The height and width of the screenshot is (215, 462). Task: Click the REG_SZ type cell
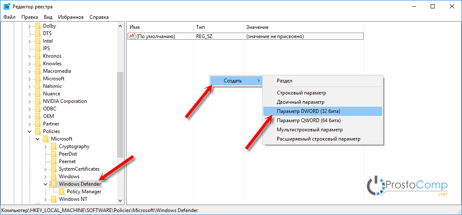click(x=204, y=36)
